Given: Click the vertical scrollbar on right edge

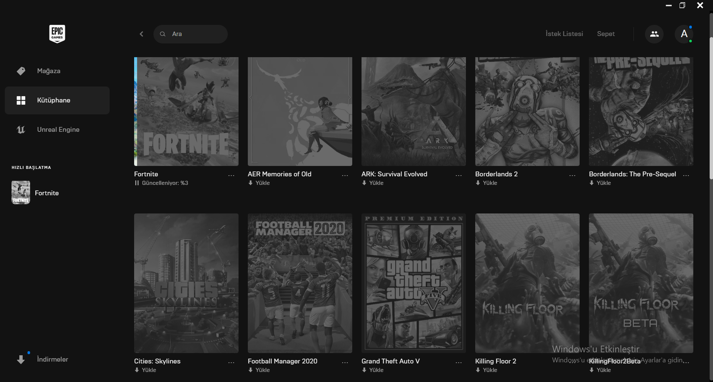Looking at the screenshot, I should tap(711, 108).
